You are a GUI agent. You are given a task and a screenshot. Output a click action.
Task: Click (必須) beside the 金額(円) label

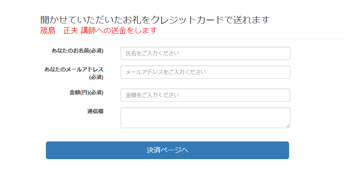tap(96, 92)
